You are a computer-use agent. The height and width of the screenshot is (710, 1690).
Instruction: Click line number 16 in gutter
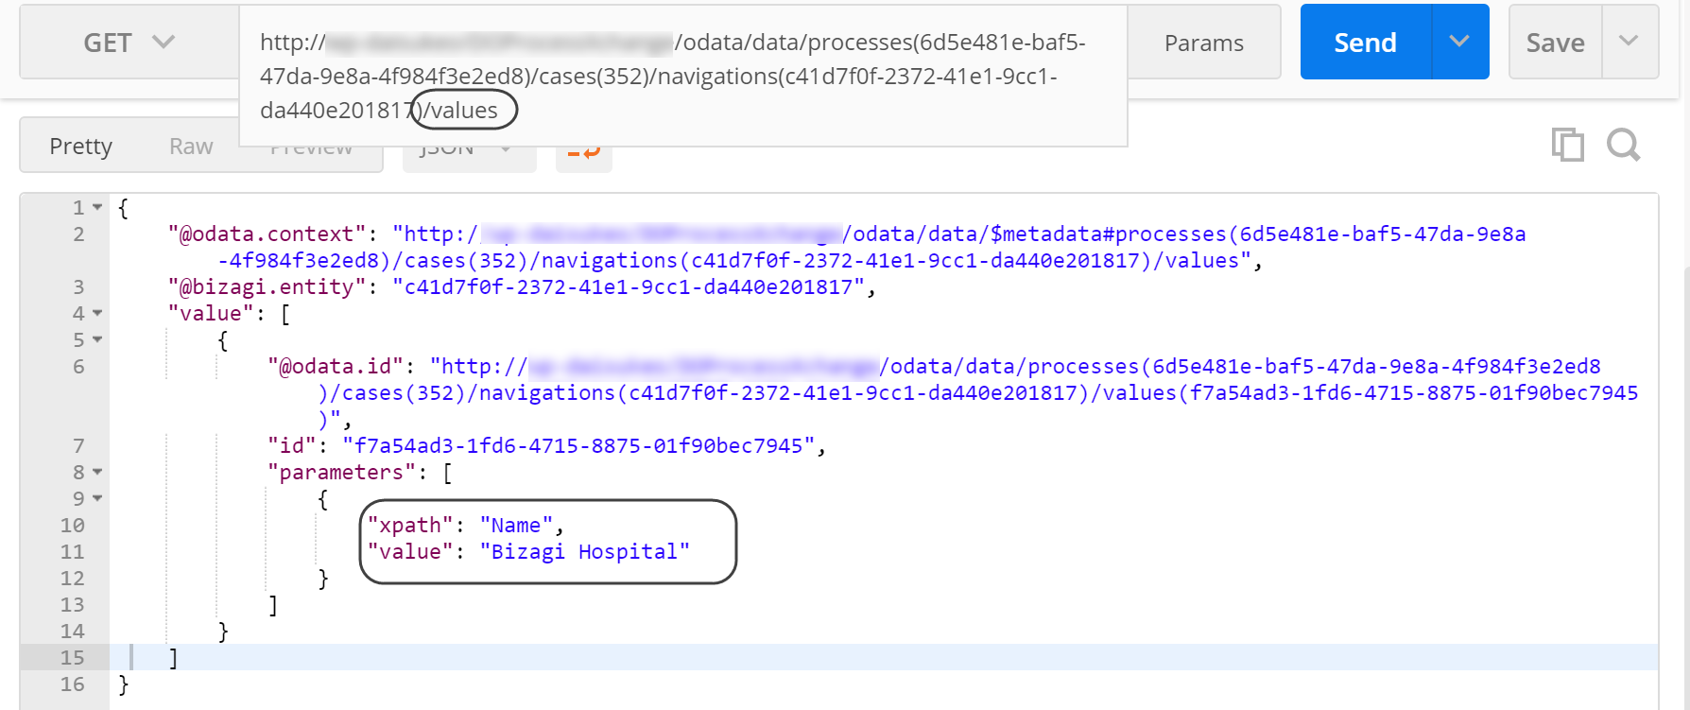coord(73,684)
